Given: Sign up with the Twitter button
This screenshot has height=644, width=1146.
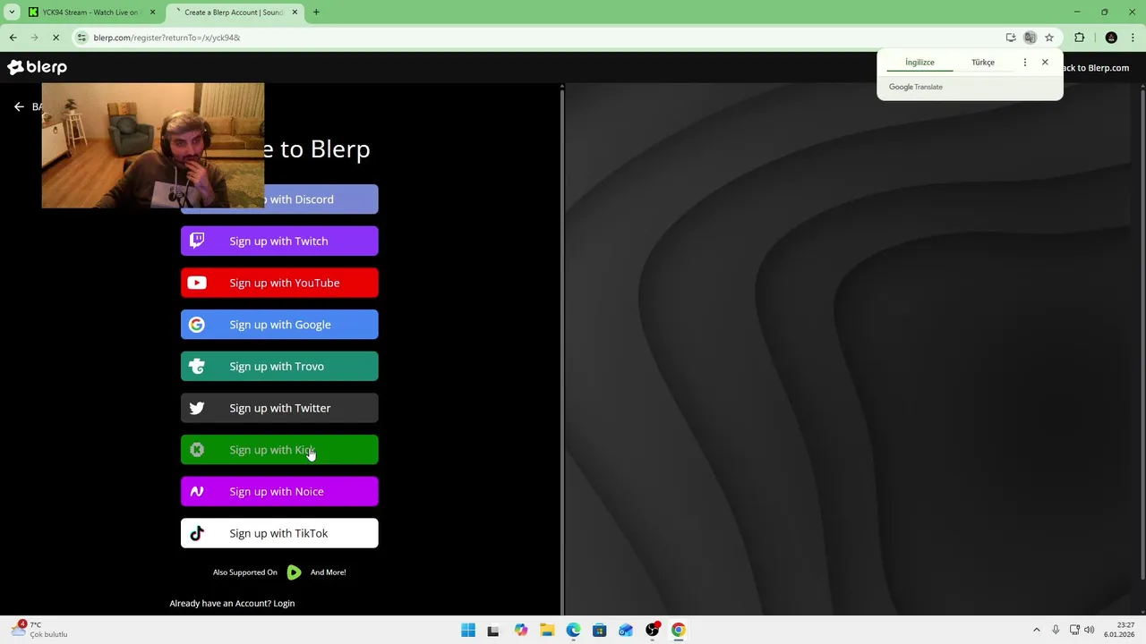Looking at the screenshot, I should pos(279,408).
